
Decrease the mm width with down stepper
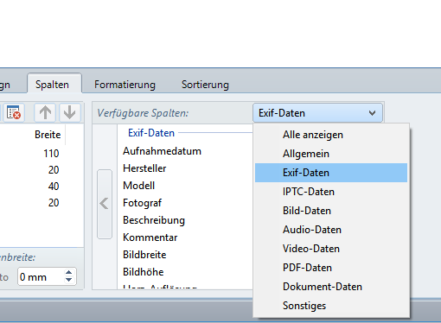(x=68, y=280)
